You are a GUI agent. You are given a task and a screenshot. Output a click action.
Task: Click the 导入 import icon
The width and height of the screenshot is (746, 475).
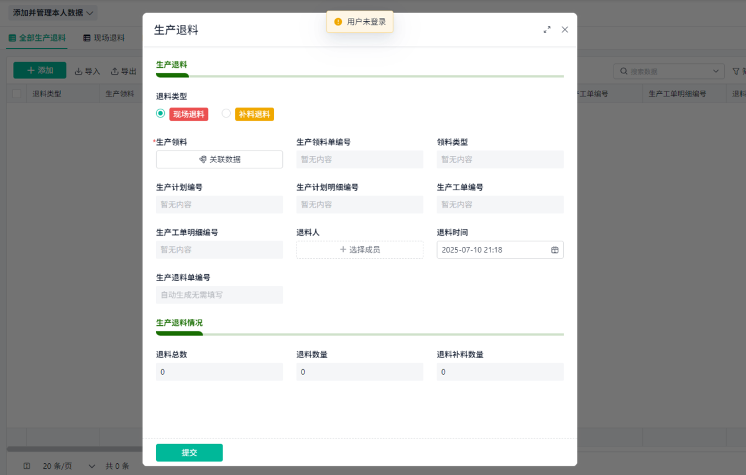click(x=78, y=71)
